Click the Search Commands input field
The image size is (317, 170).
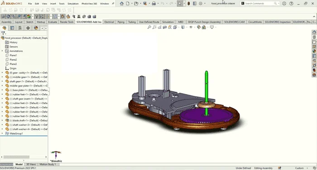coord(259,4)
